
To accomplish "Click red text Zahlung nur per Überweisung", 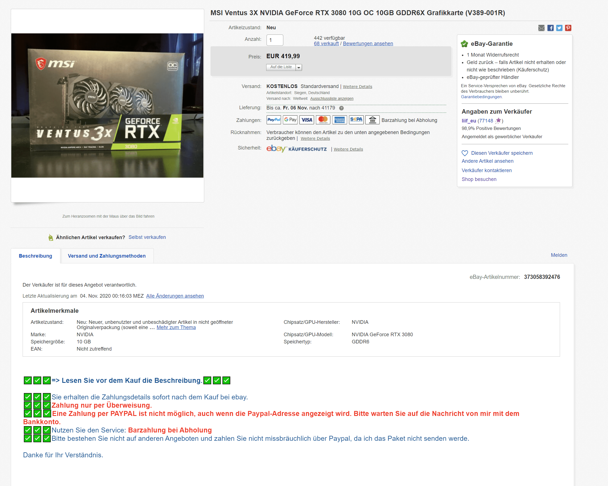I will point(101,405).
